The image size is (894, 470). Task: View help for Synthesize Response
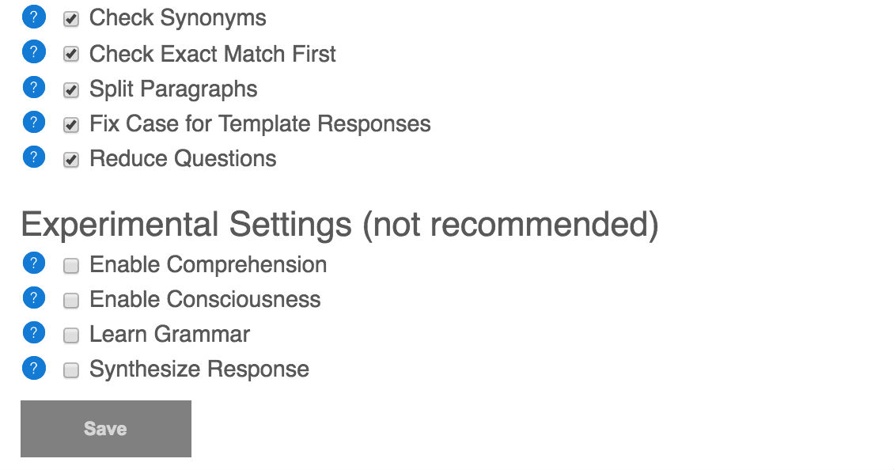pyautogui.click(x=33, y=368)
